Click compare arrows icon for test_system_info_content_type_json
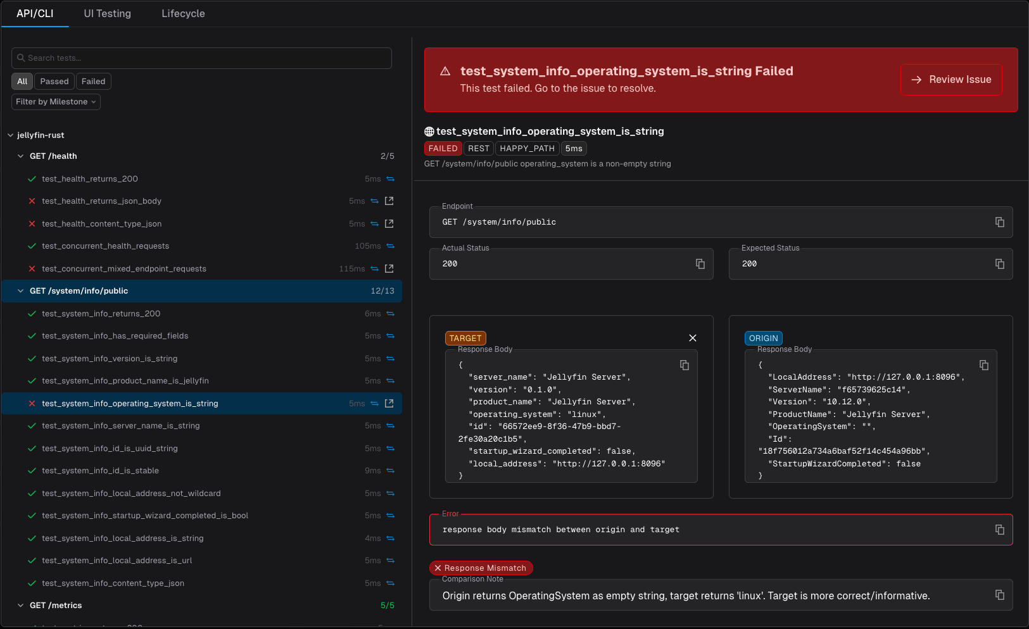 pyautogui.click(x=390, y=583)
